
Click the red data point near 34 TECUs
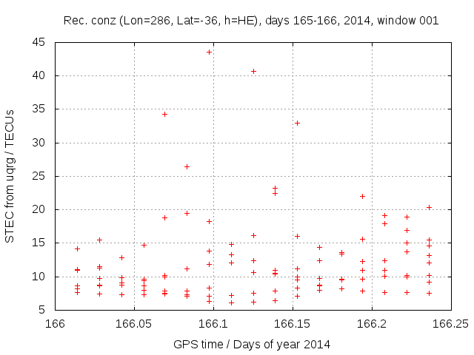click(x=164, y=114)
